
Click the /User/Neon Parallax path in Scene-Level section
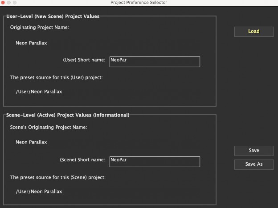39,192
